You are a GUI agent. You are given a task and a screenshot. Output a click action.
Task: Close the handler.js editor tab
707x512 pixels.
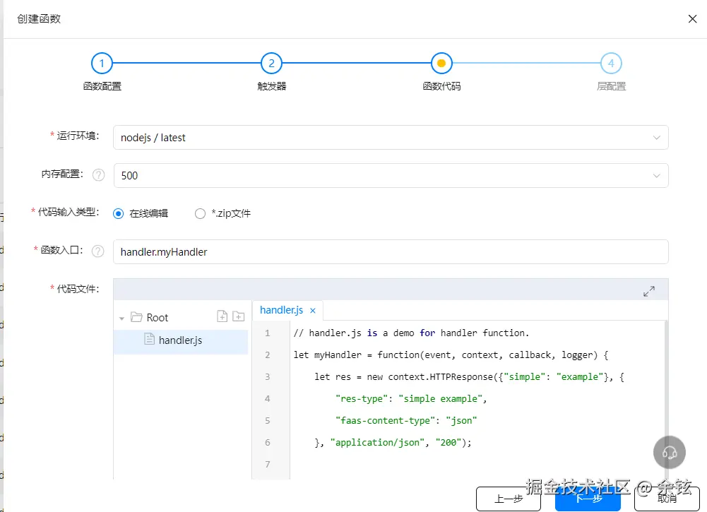click(313, 311)
